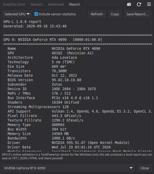Click the 'GPU-L 1.0.0 report' header line
Image resolution: width=154 pixels, height=174 pixels.
point(22,22)
